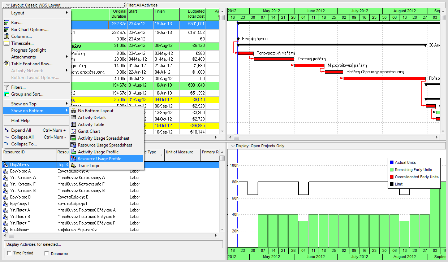448x262 pixels.
Task: Open Bar Chart Options... menu entry
Action: [x=36, y=30]
